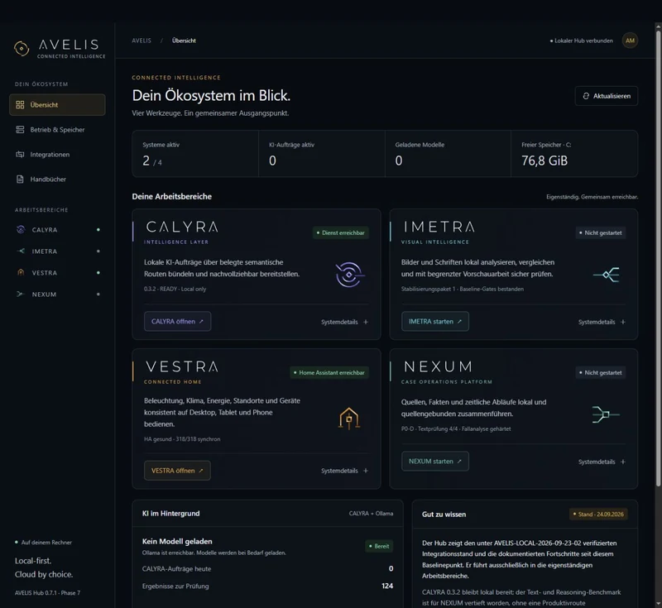
Task: Click the Aktualisieren button
Action: point(607,96)
